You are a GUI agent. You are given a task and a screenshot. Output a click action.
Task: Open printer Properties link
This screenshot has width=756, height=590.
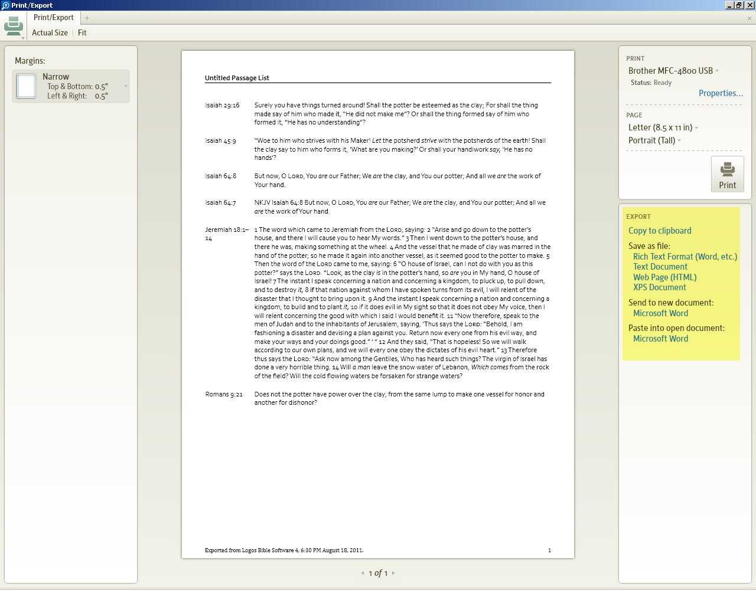pos(721,93)
